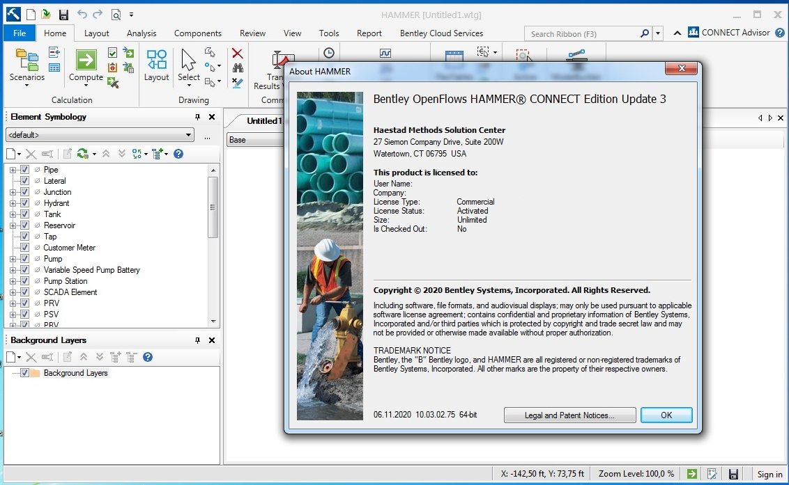Click the binoculars Find icon
The width and height of the screenshot is (789, 485).
pyautogui.click(x=238, y=68)
